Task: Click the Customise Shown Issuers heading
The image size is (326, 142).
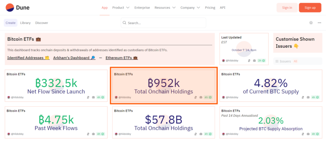Action: (x=295, y=42)
